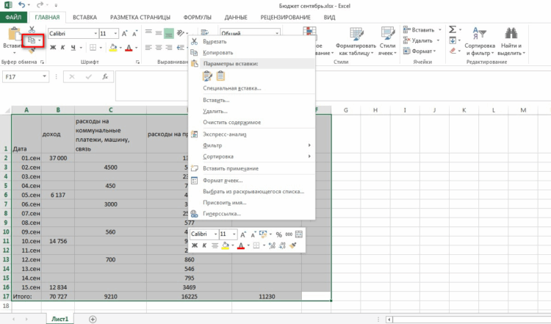Open Сортировка и фильтр dropdown
Image resolution: width=551 pixels, height=324 pixels.
tap(480, 41)
